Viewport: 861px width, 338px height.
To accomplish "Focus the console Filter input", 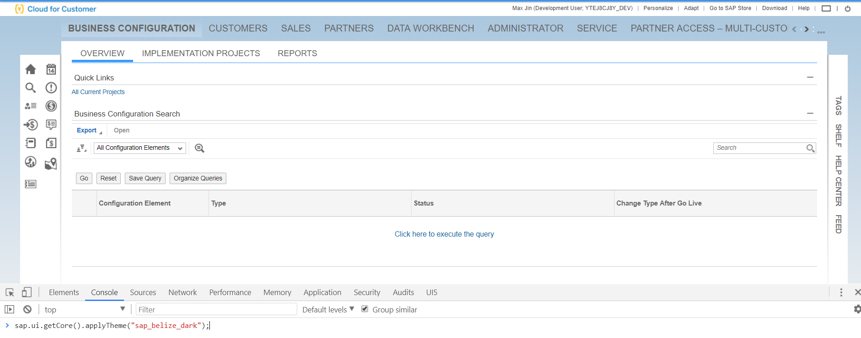I will [216, 309].
